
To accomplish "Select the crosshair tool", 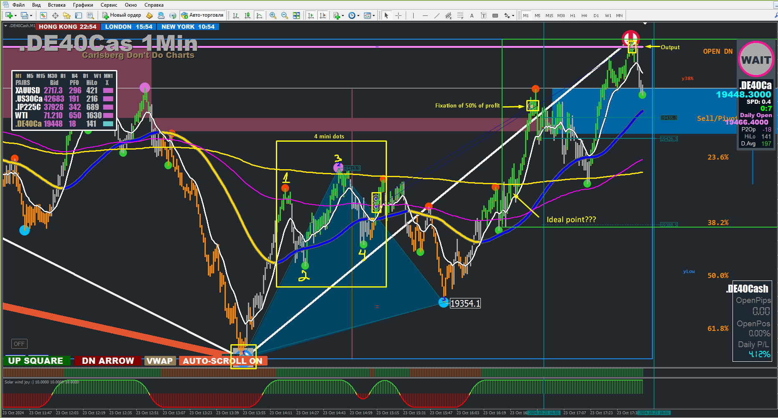I will [399, 15].
